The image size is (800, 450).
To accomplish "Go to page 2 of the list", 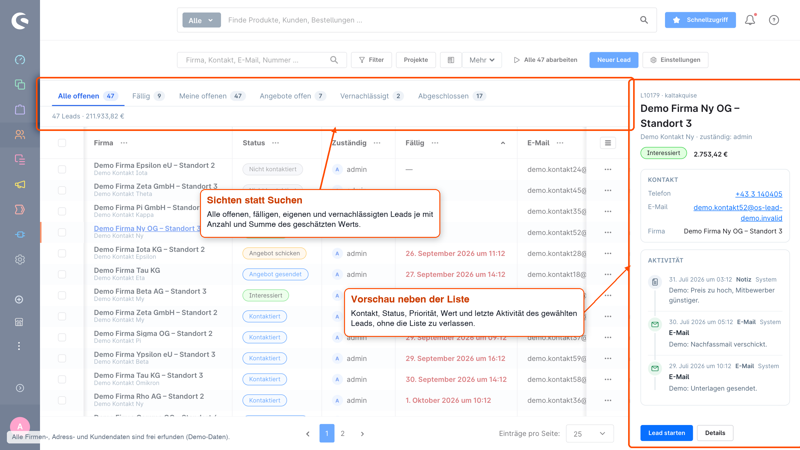I will (x=342, y=433).
